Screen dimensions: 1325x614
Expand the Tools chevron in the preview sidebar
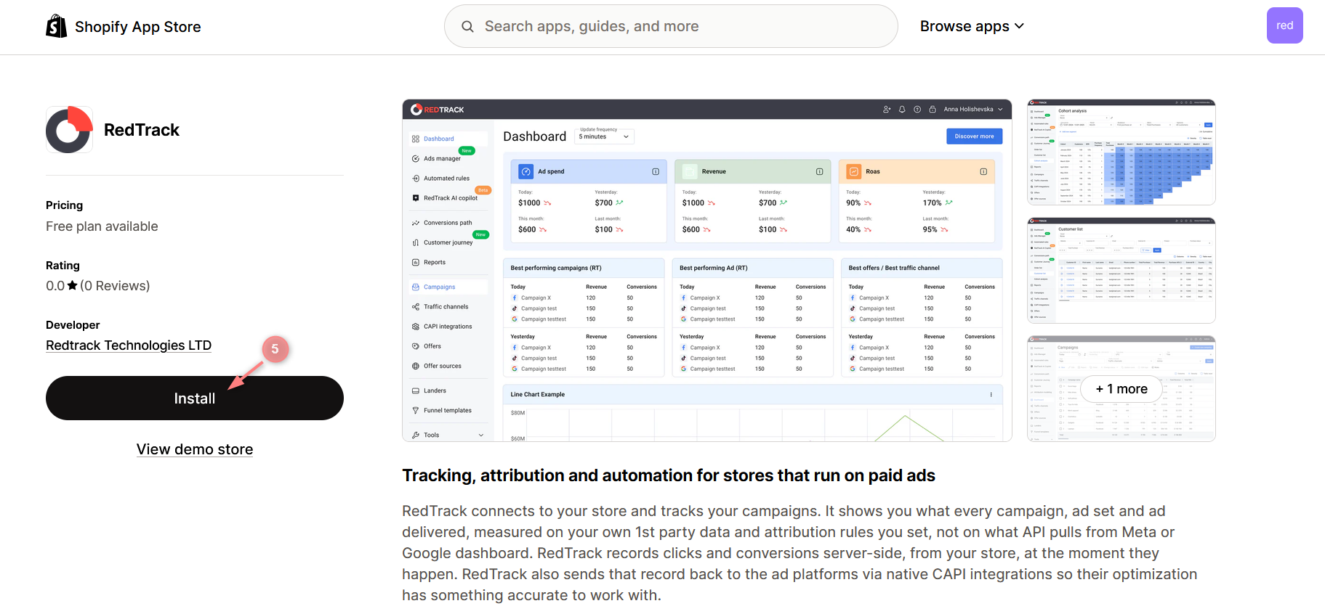click(x=481, y=435)
